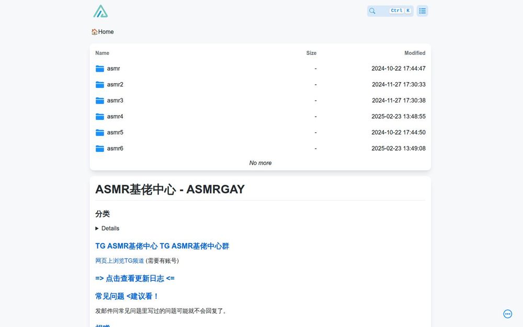Click the folder icon for asmr4
The width and height of the screenshot is (523, 327).
100,117
